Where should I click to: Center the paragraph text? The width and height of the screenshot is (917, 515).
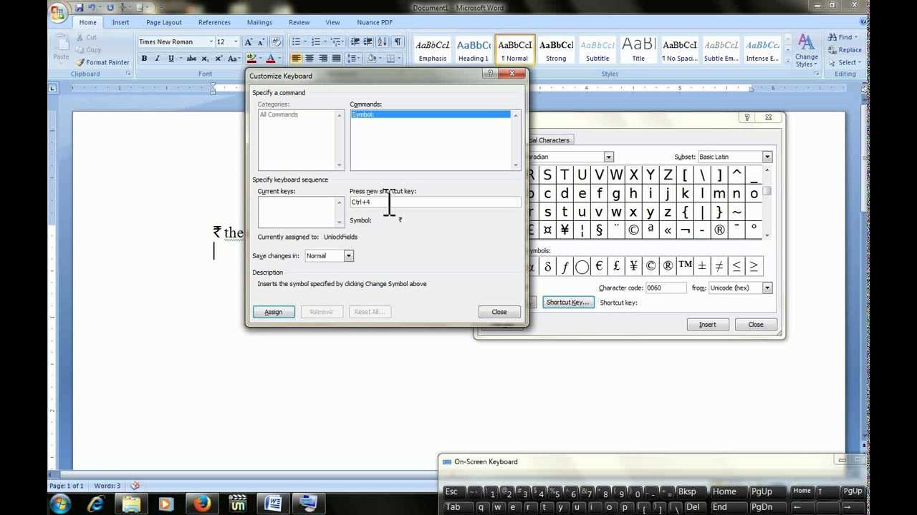pyautogui.click(x=309, y=59)
